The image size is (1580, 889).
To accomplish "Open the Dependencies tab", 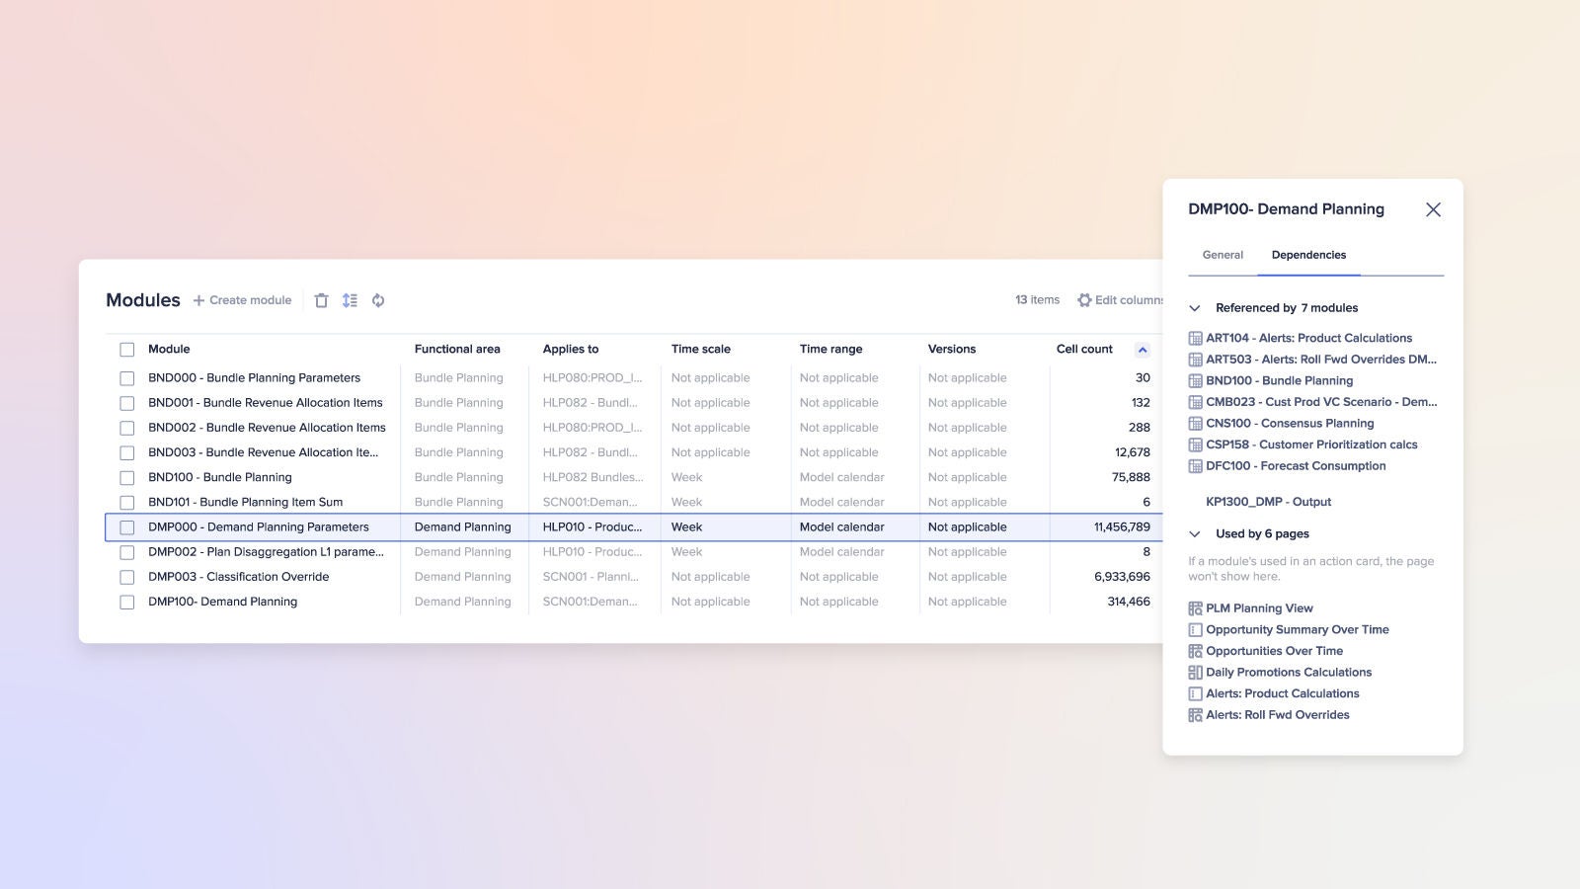I will coord(1308,255).
